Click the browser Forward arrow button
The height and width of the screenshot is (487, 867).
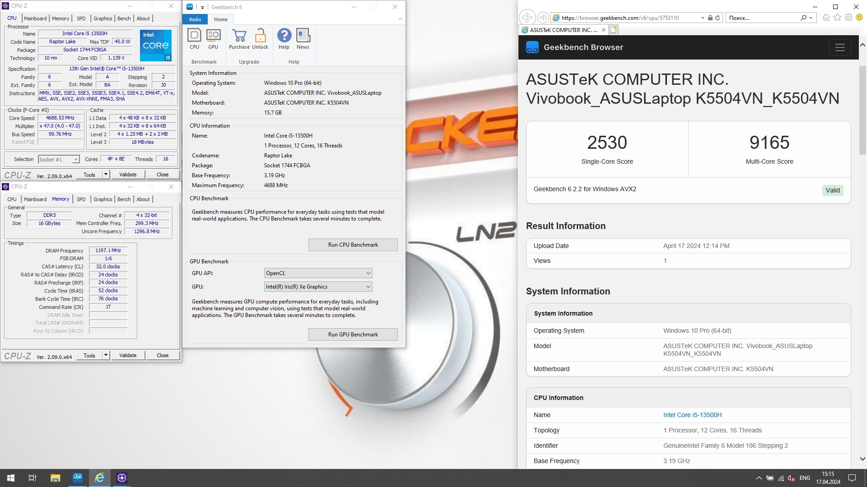click(543, 18)
